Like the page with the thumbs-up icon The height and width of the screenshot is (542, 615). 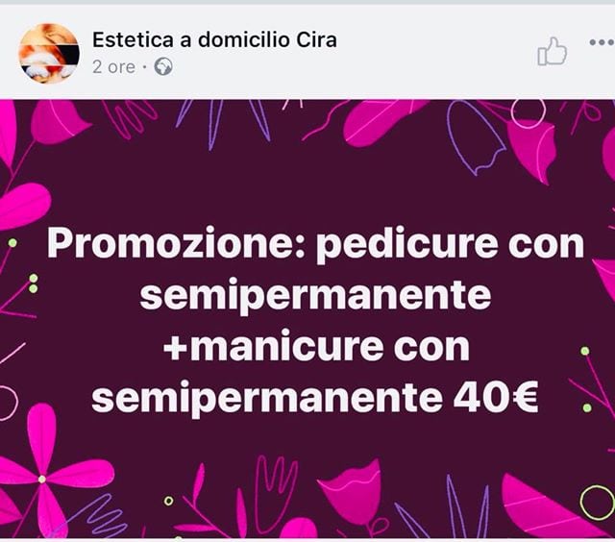pos(553,51)
